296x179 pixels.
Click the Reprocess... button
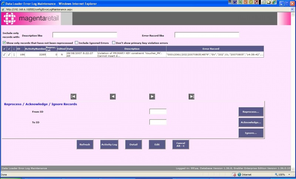(x=251, y=112)
